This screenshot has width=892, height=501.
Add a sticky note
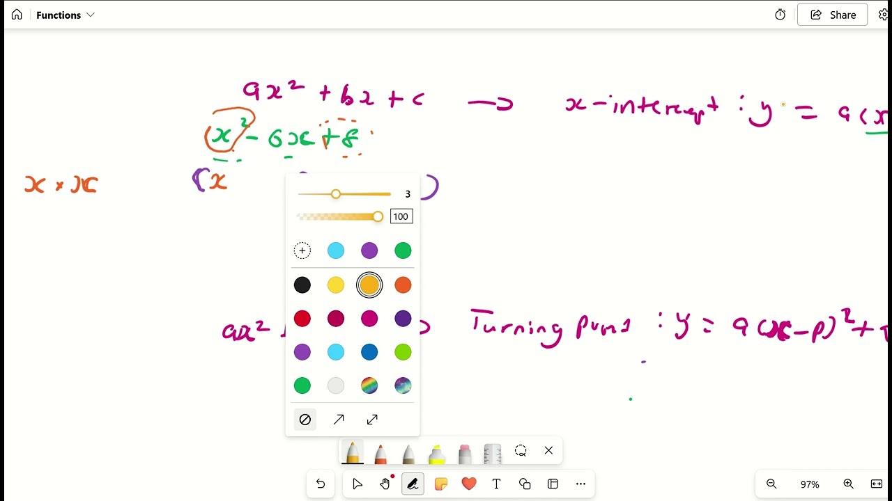(x=441, y=484)
